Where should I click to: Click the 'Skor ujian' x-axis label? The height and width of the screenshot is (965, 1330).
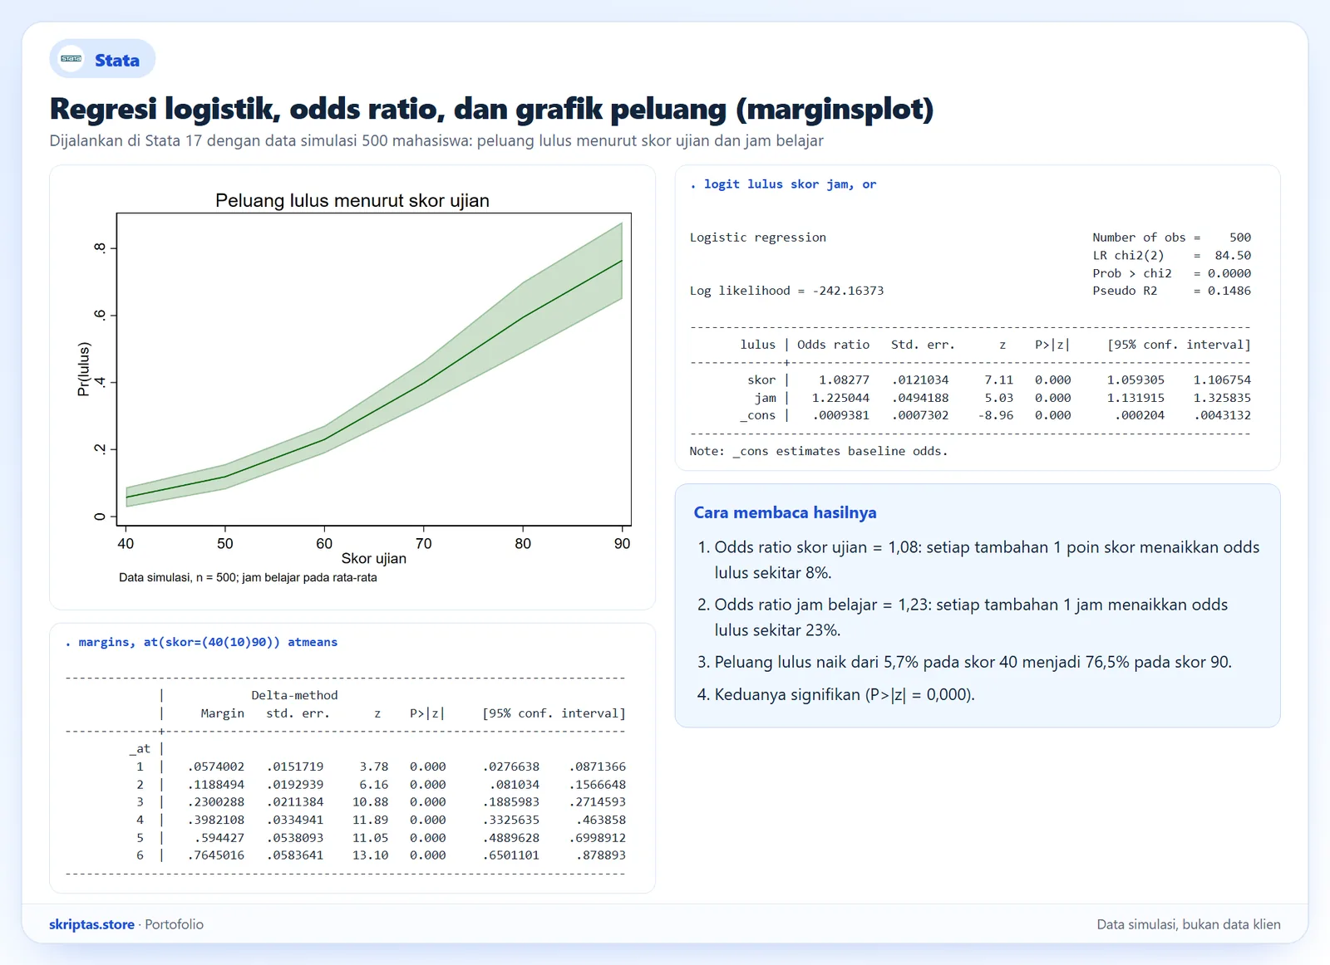[374, 558]
